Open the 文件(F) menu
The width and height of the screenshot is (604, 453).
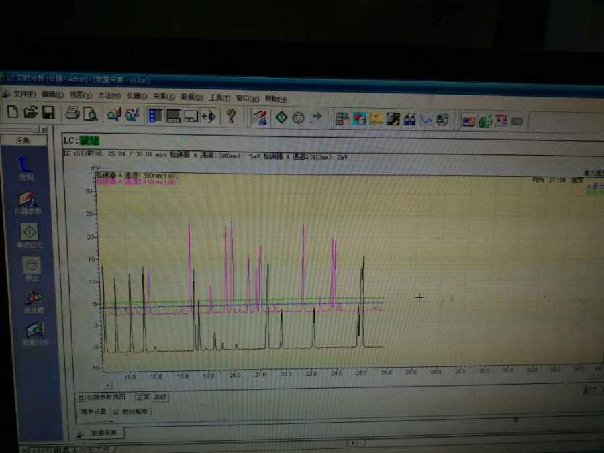point(24,94)
